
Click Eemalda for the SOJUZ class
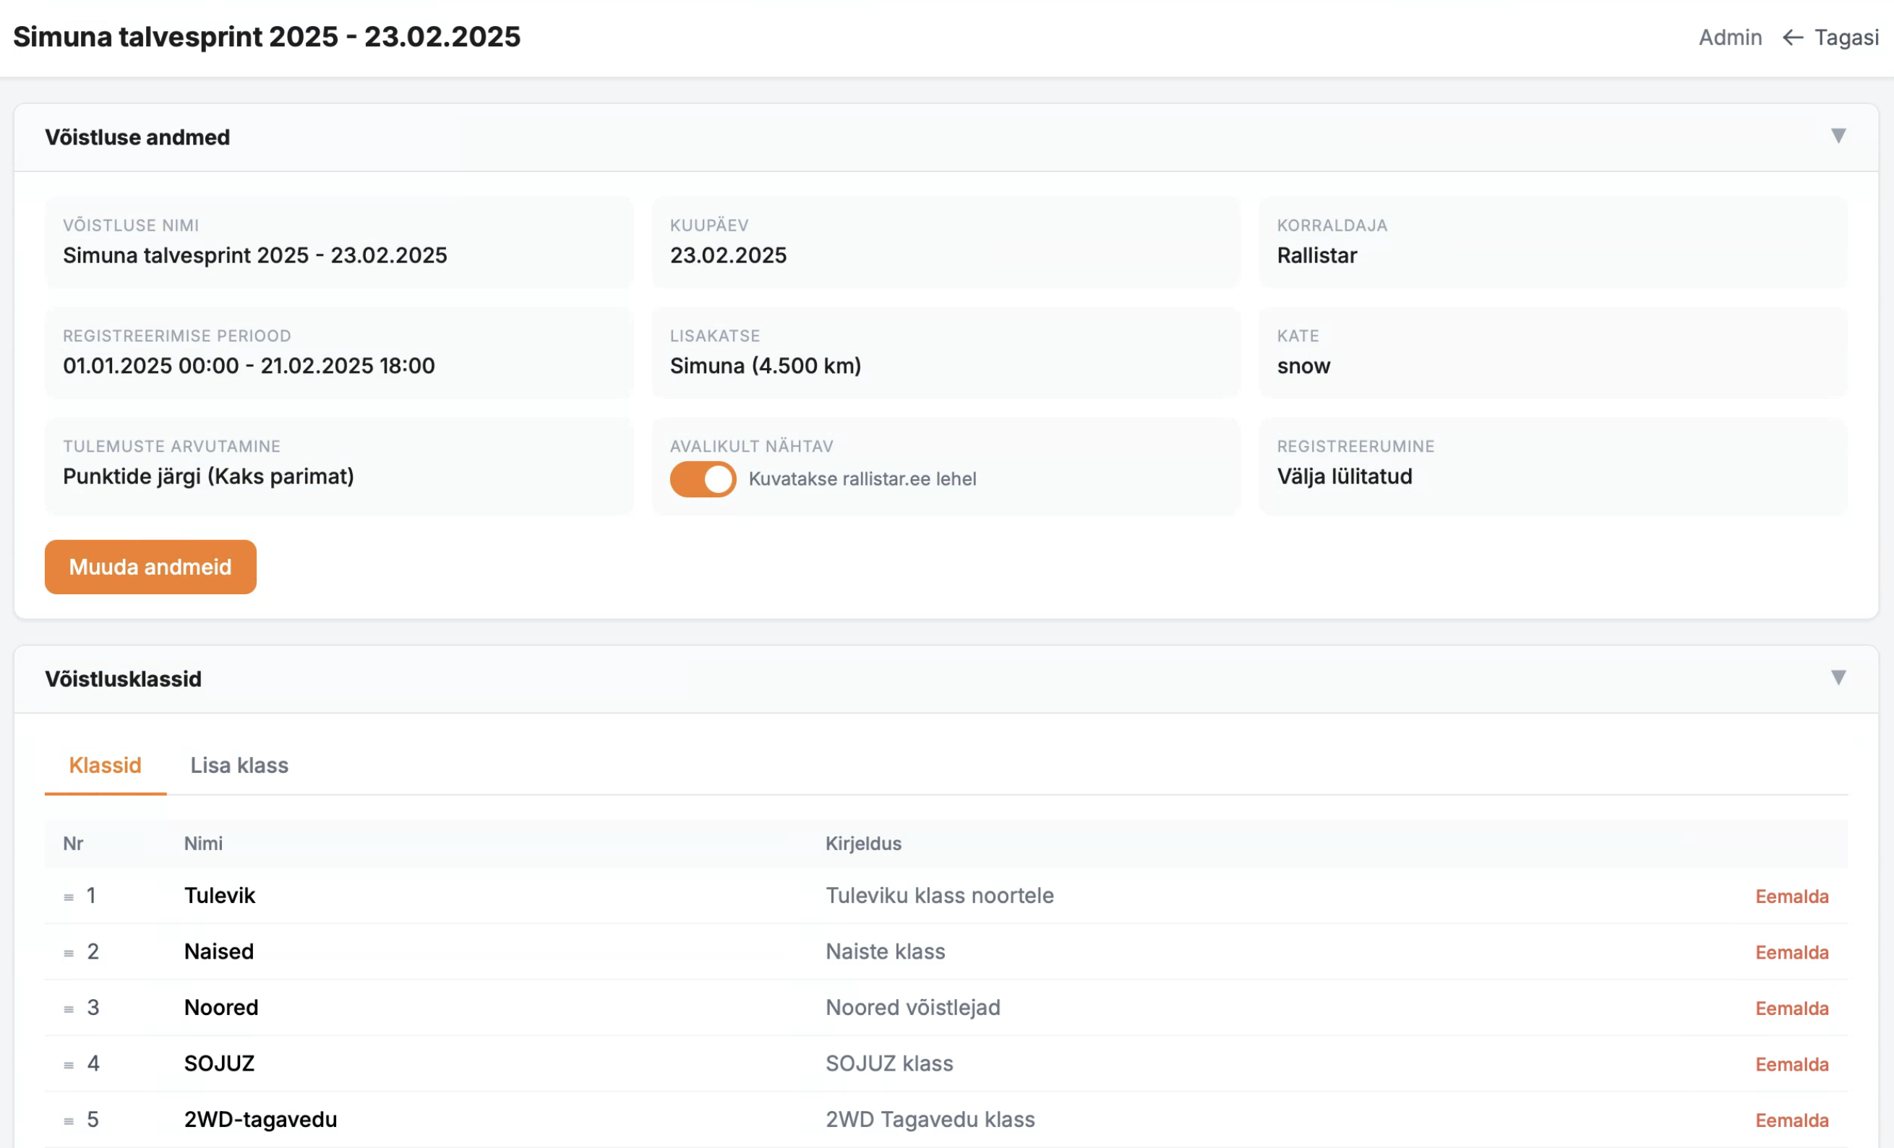click(1791, 1065)
